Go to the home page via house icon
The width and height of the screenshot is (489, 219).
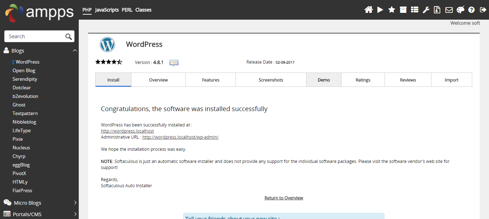(x=369, y=10)
